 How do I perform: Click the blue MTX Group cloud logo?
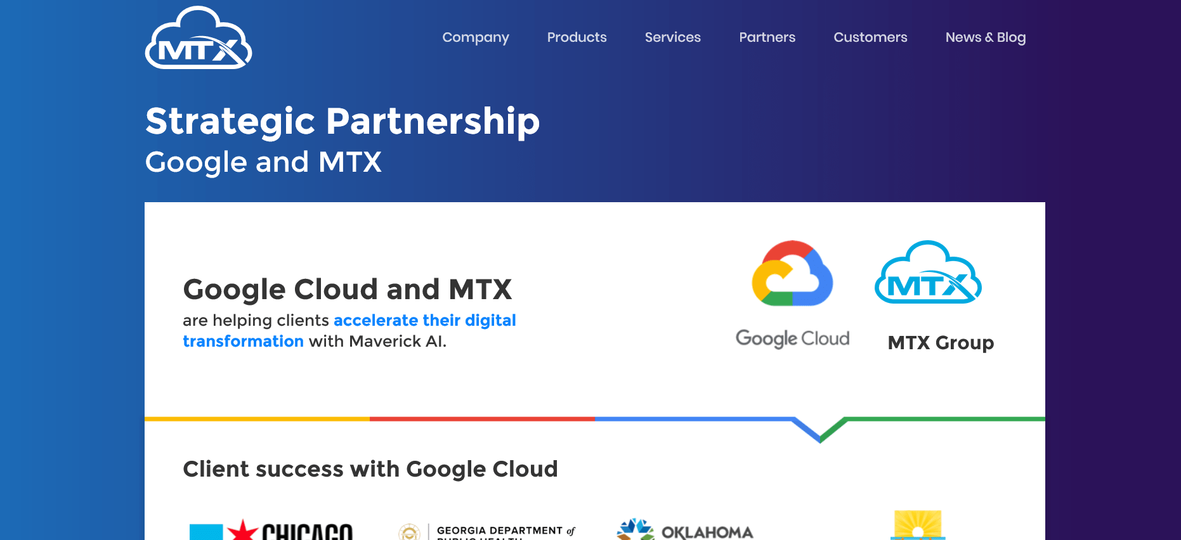[x=928, y=272]
